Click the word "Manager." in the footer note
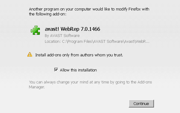Viewport: 180px width, 113px height. [37, 87]
